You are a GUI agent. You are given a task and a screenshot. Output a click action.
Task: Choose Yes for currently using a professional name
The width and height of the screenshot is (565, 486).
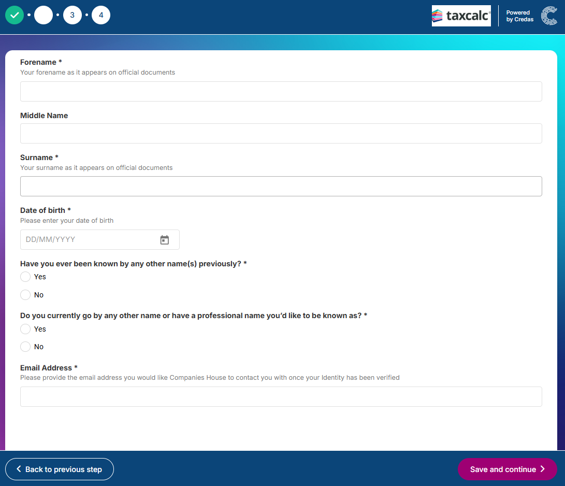pyautogui.click(x=25, y=329)
